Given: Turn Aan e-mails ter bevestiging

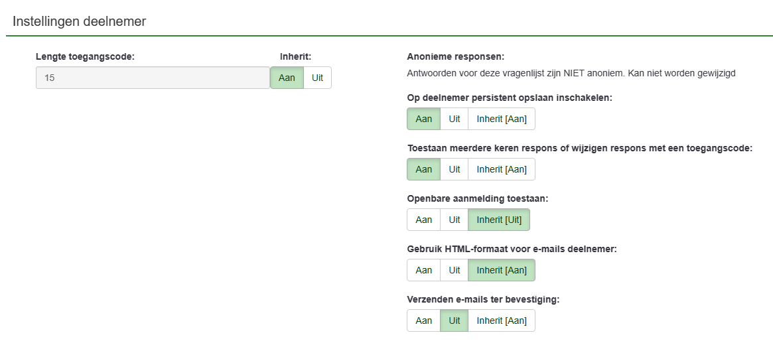Looking at the screenshot, I should coord(423,320).
